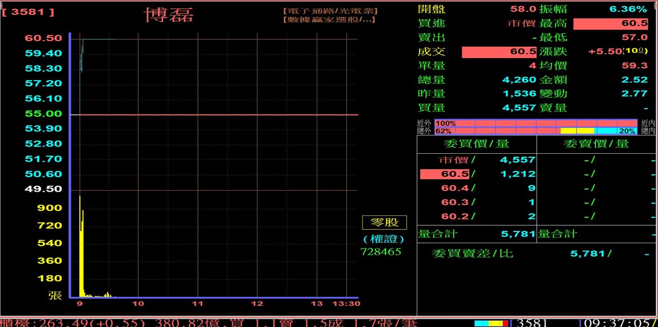This screenshot has height=327, width=658.
Task: Click the 委買賣差/比 label
Action: click(x=472, y=253)
